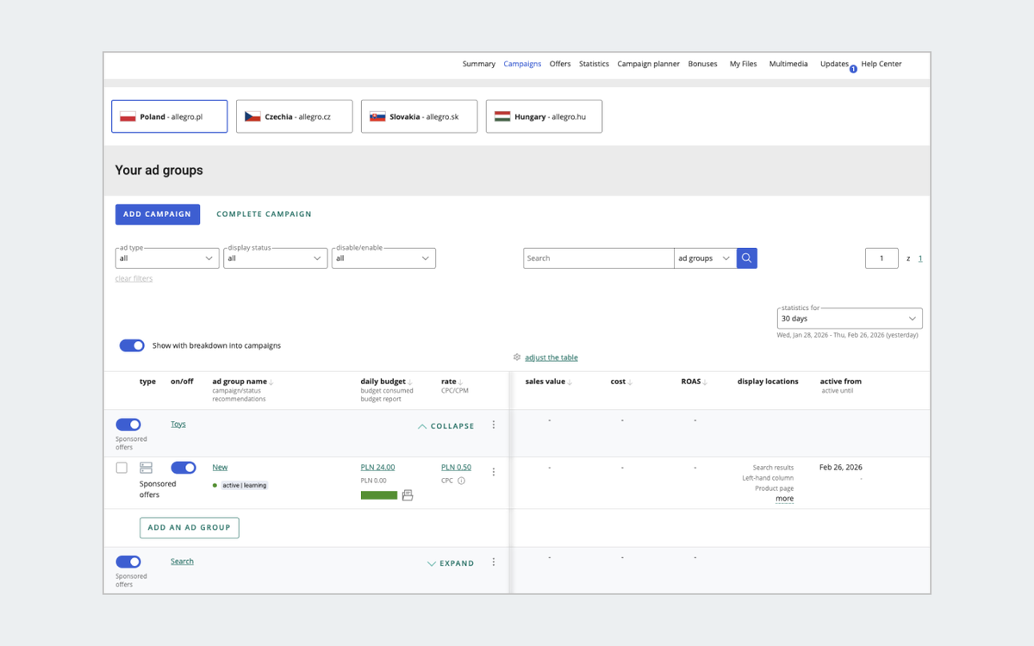The image size is (1034, 646).
Task: Switch to the Statistics tab
Action: (x=594, y=64)
